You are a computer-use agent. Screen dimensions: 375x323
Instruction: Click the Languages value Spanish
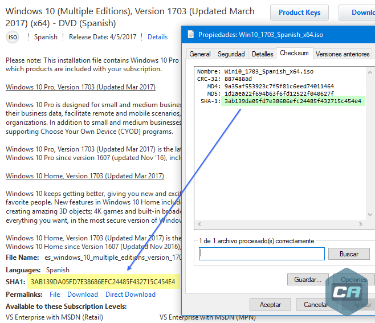pos(58,270)
